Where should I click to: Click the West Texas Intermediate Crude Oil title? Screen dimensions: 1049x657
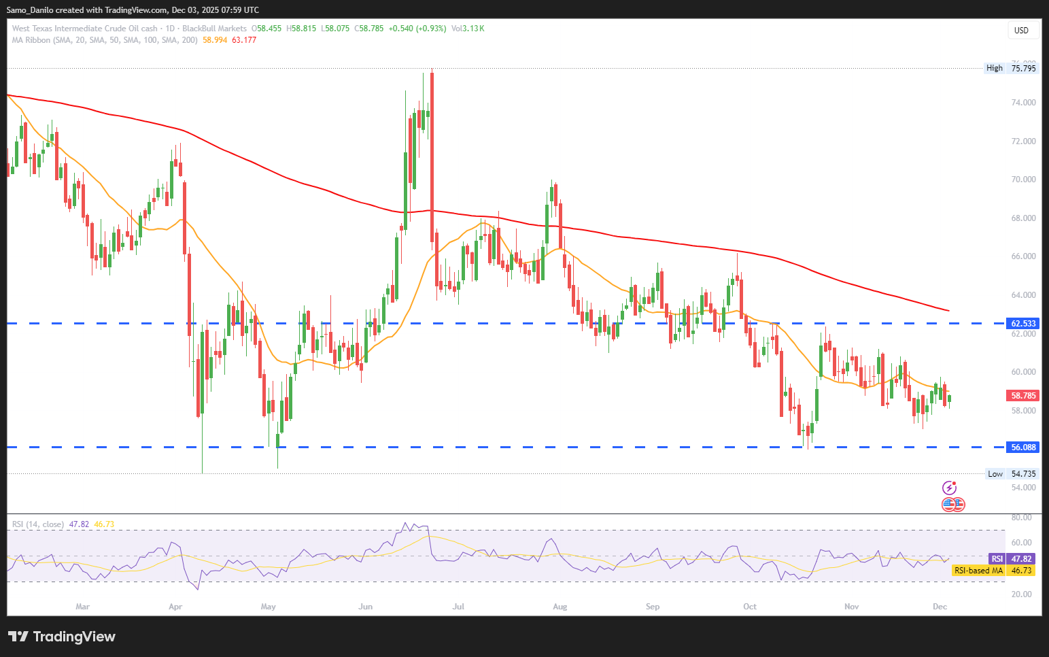coord(84,29)
